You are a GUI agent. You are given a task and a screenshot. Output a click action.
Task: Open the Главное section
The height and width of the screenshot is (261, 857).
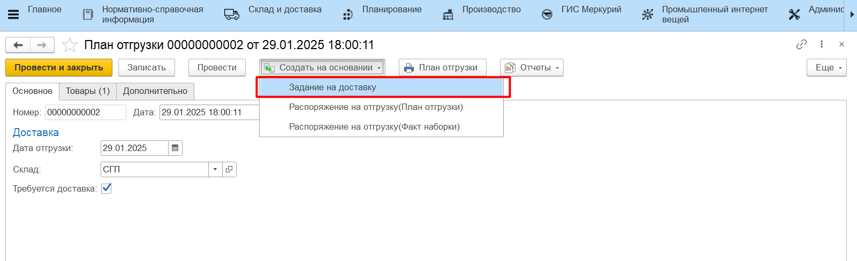(44, 10)
